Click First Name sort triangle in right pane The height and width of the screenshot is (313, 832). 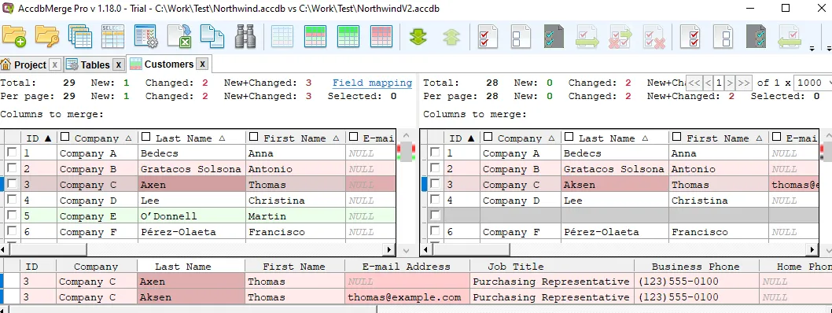[x=760, y=138]
